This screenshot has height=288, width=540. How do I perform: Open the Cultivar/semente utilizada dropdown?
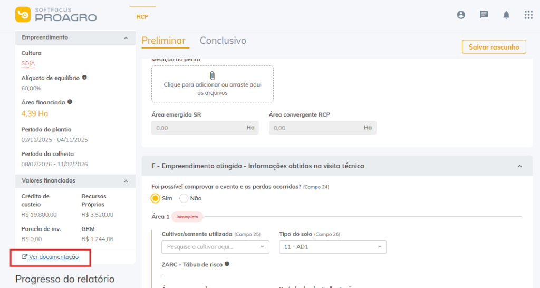point(215,247)
